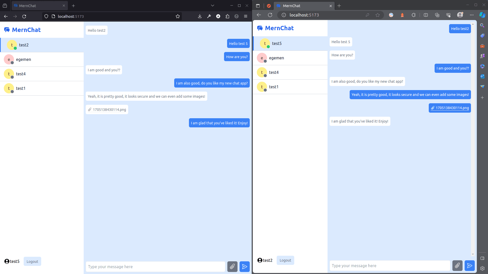The width and height of the screenshot is (488, 274).
Task: Click the send arrow icon in right chat
Action: click(469, 266)
